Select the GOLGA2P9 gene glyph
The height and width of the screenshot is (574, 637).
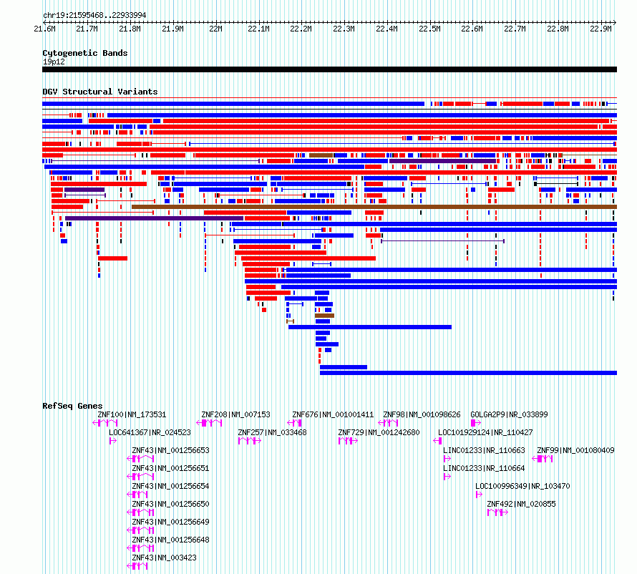(476, 423)
